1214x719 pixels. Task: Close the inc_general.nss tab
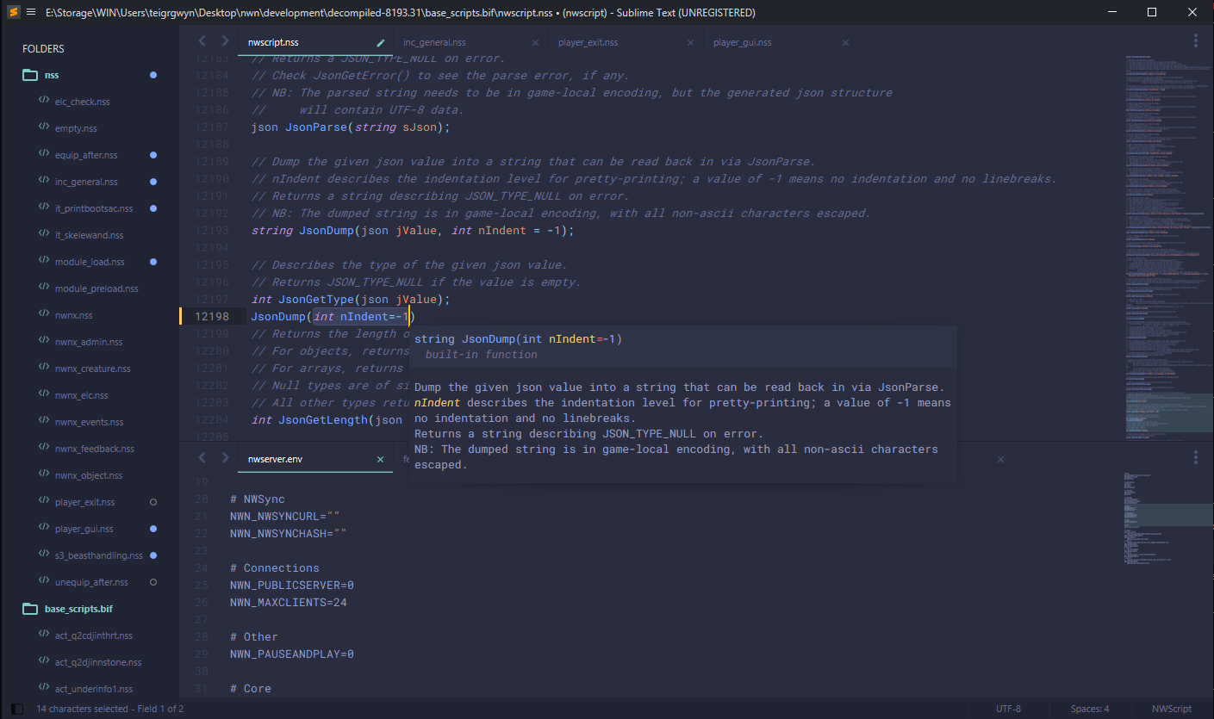(x=535, y=42)
